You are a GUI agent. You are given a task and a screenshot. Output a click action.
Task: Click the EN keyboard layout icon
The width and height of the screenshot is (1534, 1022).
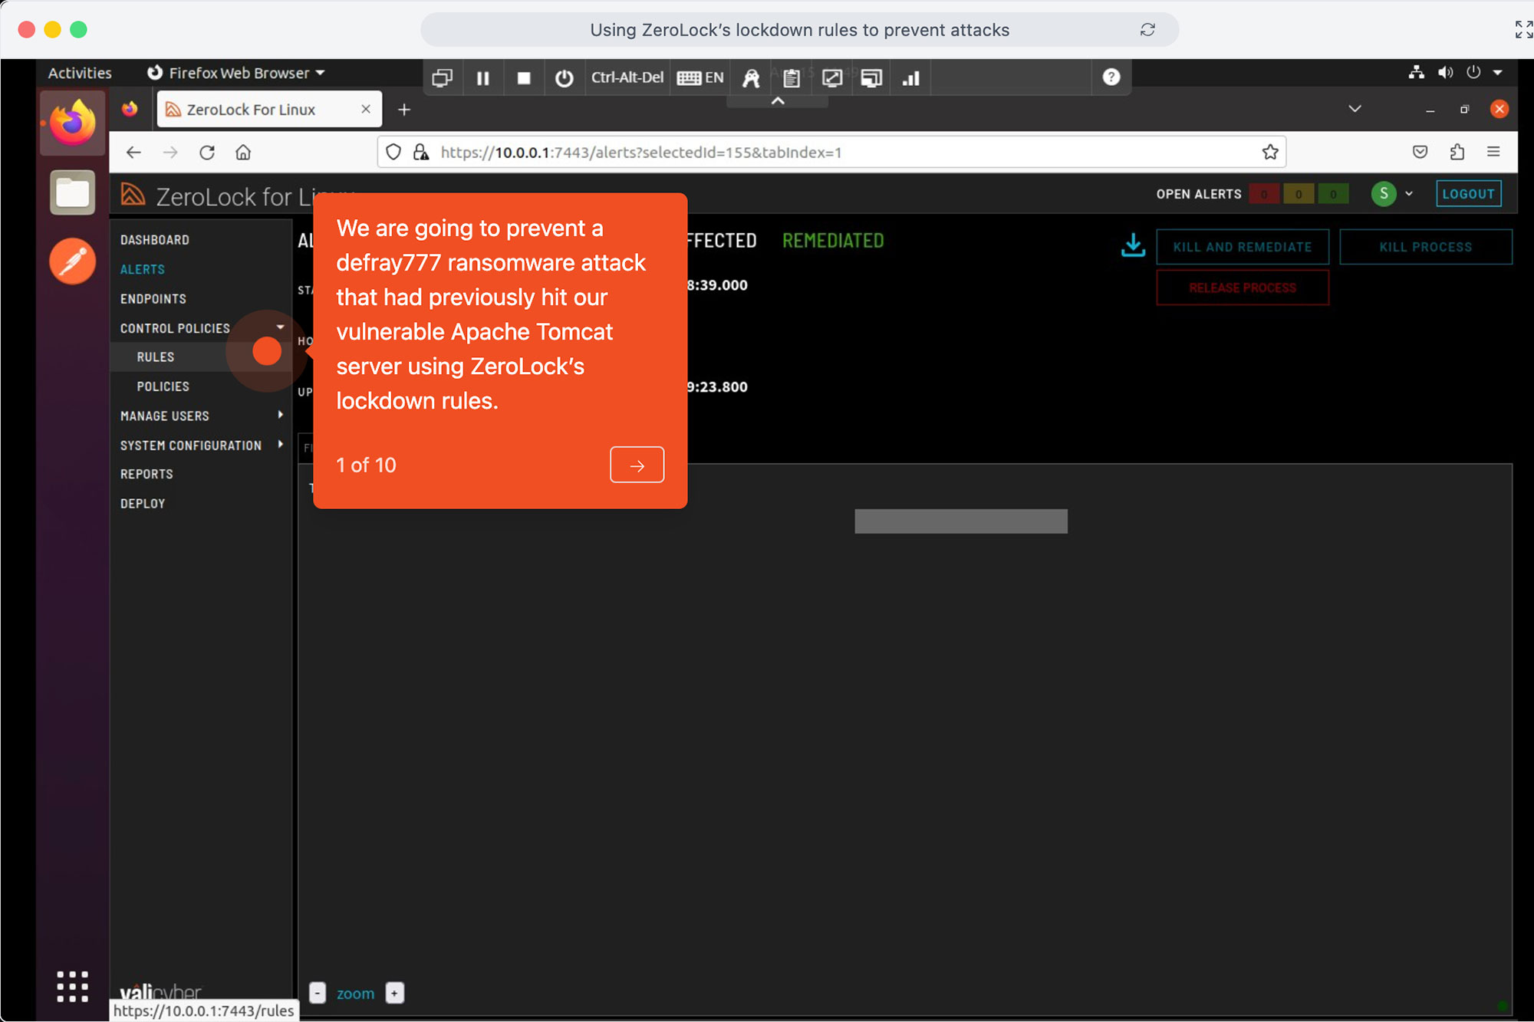700,77
